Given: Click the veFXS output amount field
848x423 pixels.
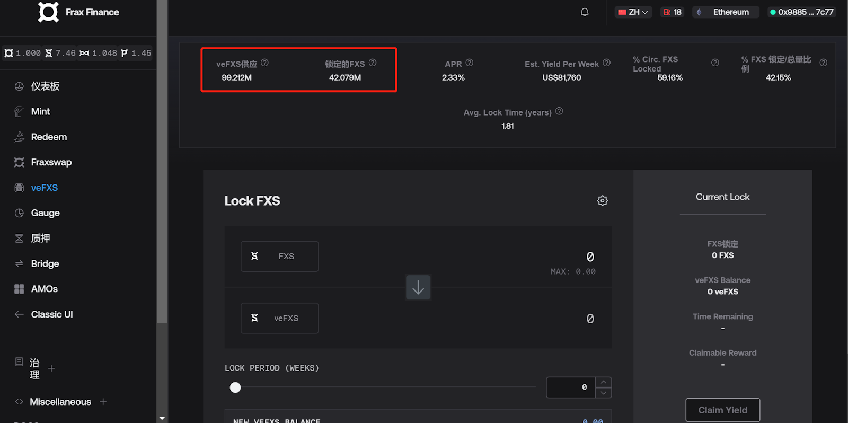Looking at the screenshot, I should 590,319.
